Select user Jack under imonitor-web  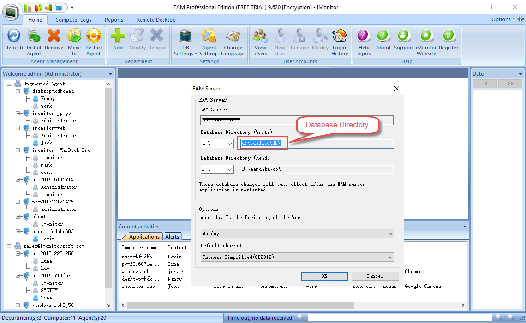46,143
